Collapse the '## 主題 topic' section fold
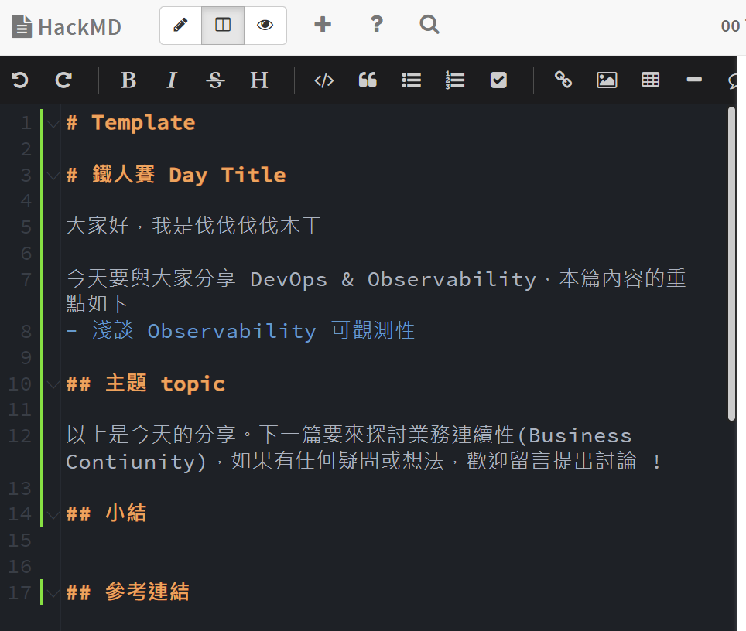This screenshot has width=746, height=631. click(x=53, y=384)
